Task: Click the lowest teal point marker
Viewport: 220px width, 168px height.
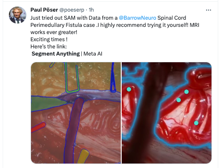Action: pos(196,123)
